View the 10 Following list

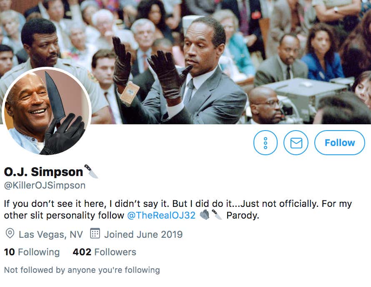[x=32, y=252]
